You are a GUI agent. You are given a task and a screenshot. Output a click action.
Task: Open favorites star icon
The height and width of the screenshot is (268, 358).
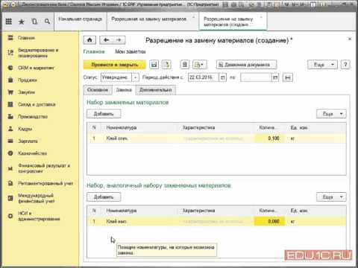click(x=22, y=22)
